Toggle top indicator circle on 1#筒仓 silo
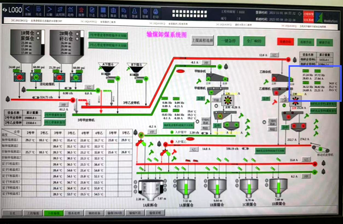 tap(38, 33)
